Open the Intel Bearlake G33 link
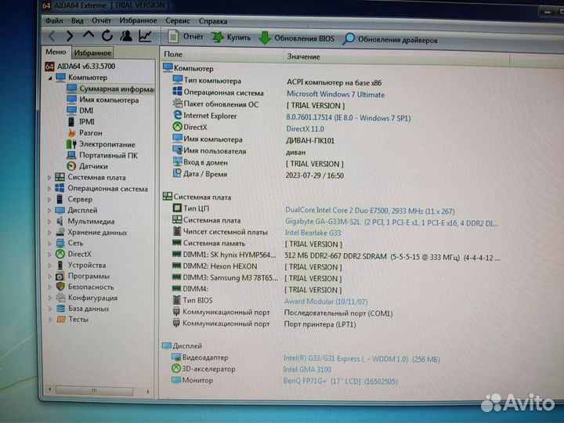 pyautogui.click(x=313, y=233)
